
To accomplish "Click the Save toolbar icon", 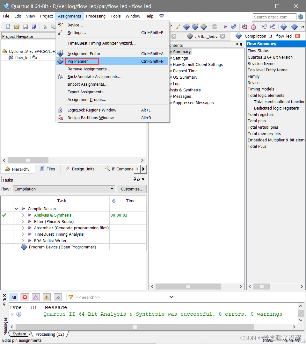I will pos(25,27).
